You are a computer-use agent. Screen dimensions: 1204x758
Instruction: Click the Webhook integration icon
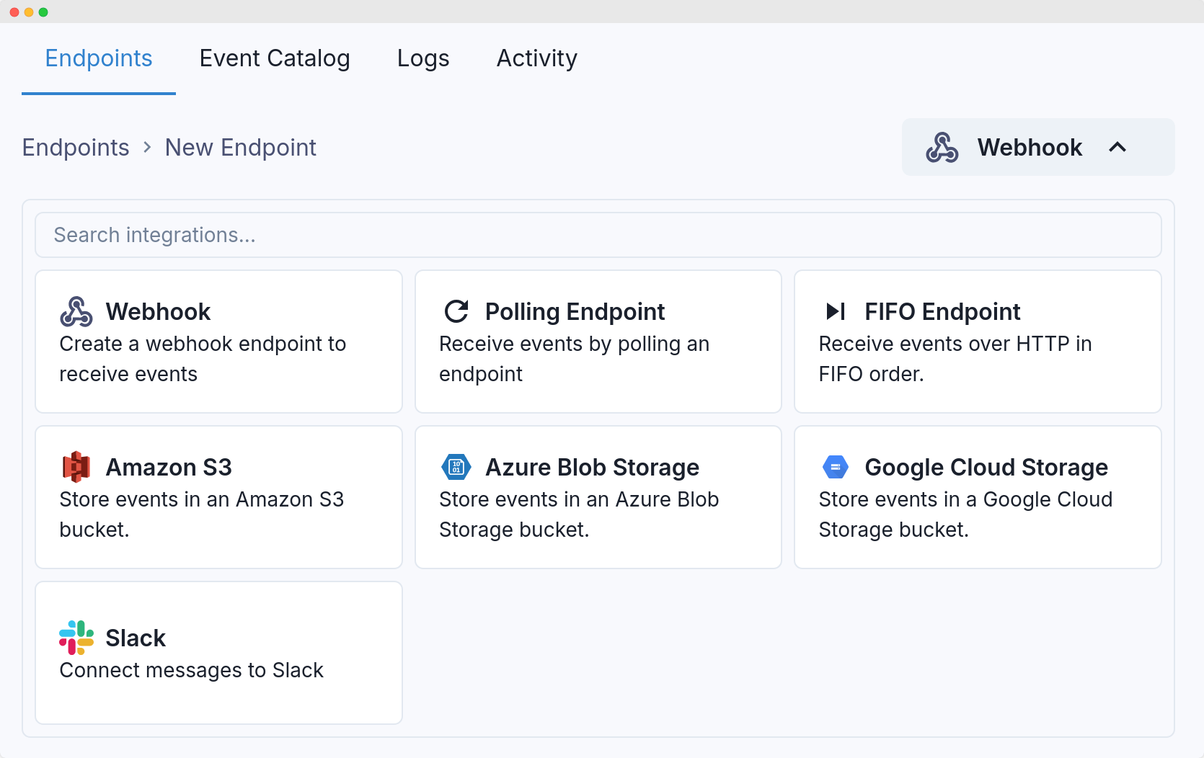tap(77, 311)
